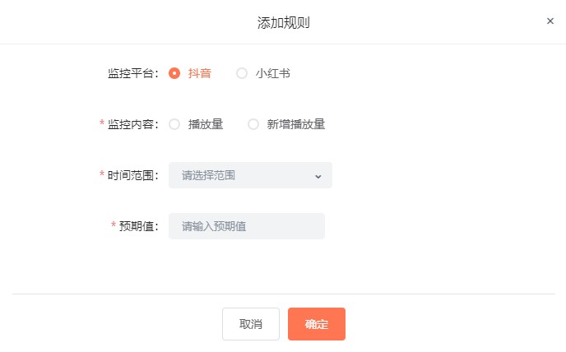Click the 取消 button

pyautogui.click(x=251, y=324)
